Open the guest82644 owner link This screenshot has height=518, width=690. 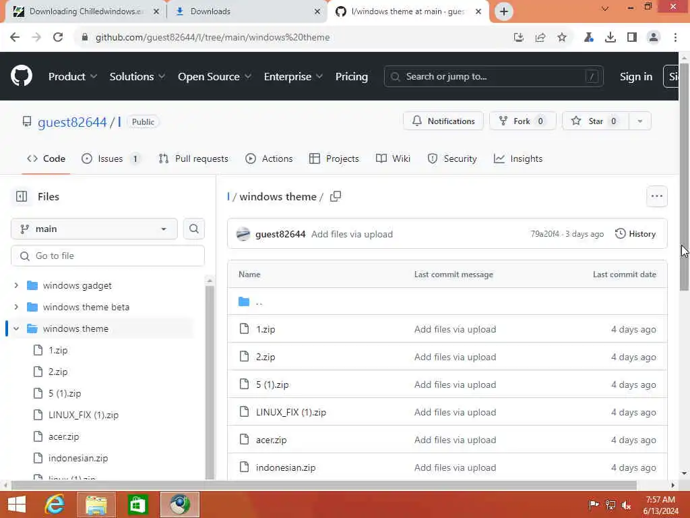(72, 122)
